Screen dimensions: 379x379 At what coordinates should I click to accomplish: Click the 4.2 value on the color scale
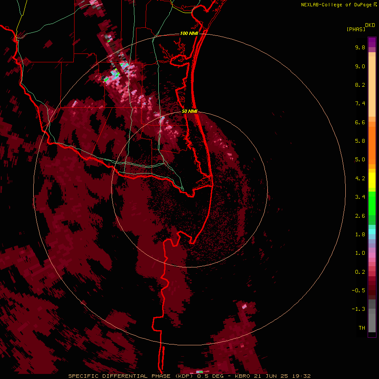[x=360, y=179]
